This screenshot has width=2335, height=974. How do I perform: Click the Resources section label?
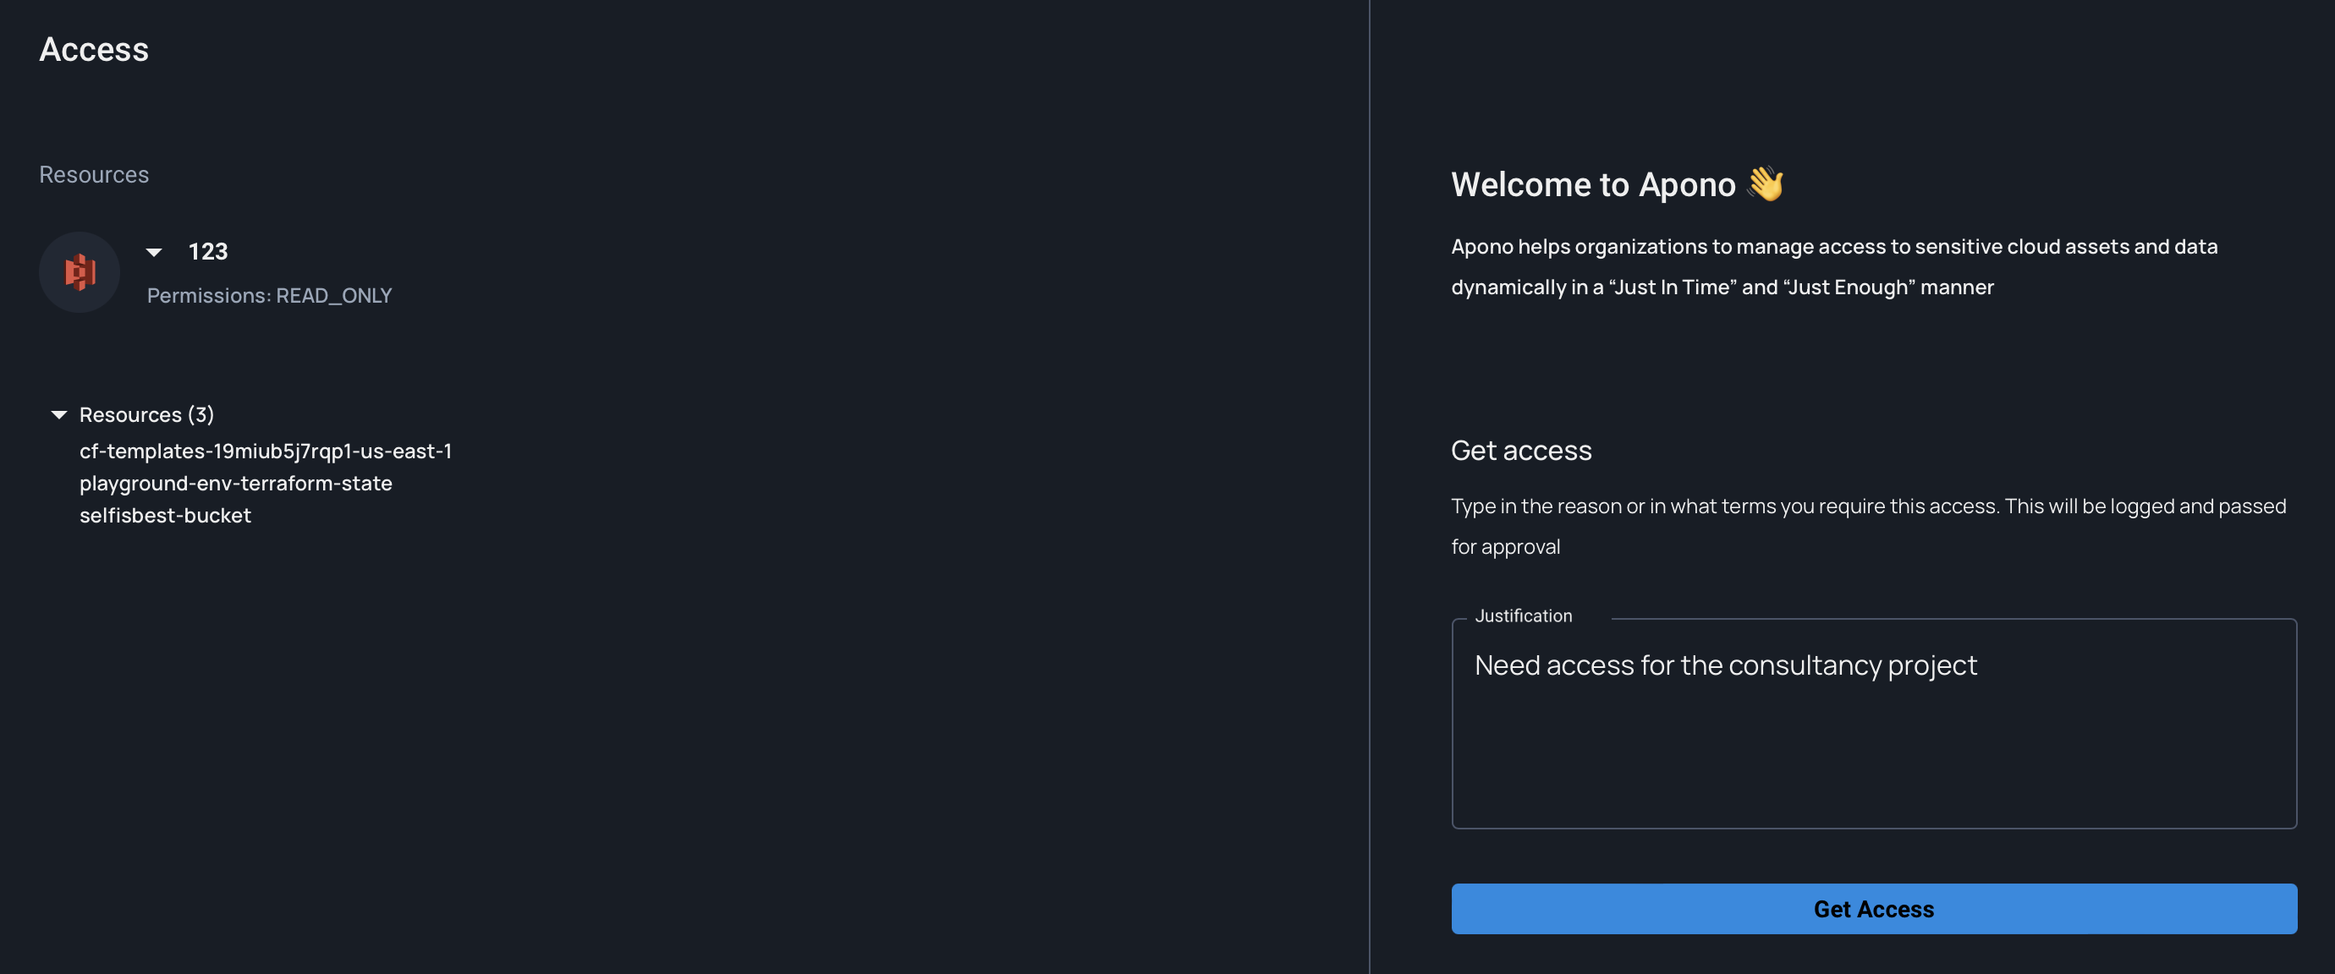tap(93, 174)
